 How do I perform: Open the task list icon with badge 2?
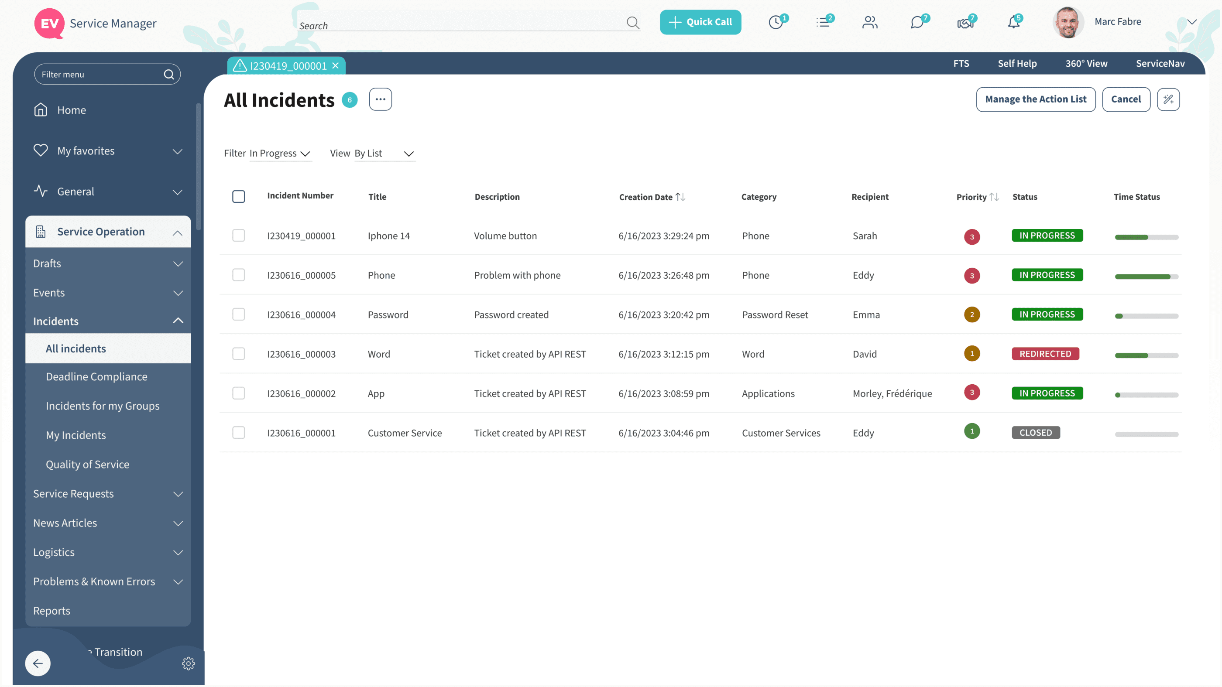[824, 22]
